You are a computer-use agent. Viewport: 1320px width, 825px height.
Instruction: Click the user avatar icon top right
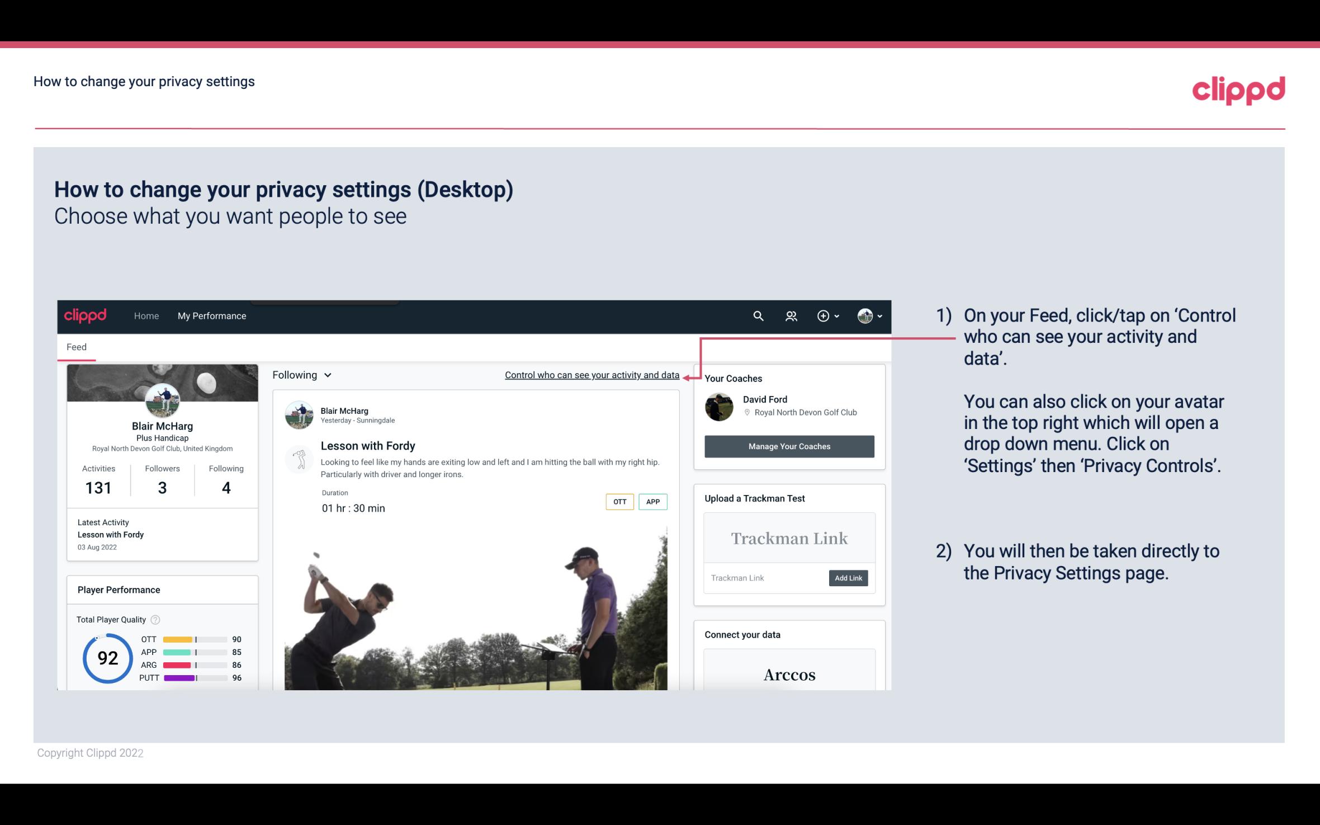(865, 315)
